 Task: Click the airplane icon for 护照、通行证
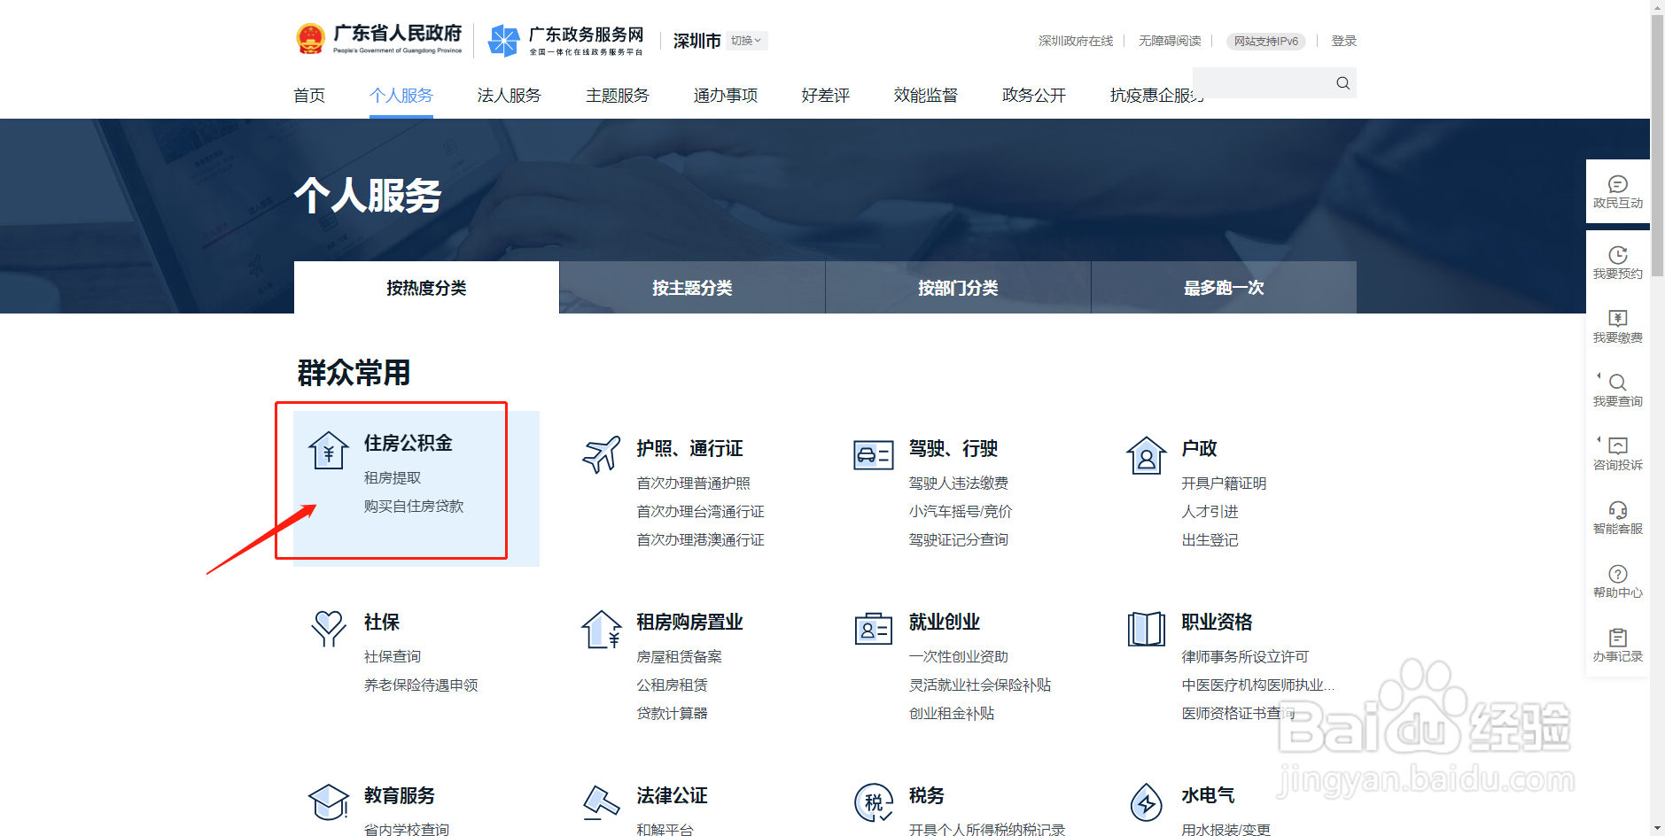[x=602, y=454]
